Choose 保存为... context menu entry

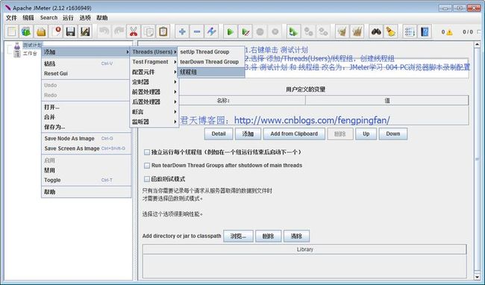(86, 127)
